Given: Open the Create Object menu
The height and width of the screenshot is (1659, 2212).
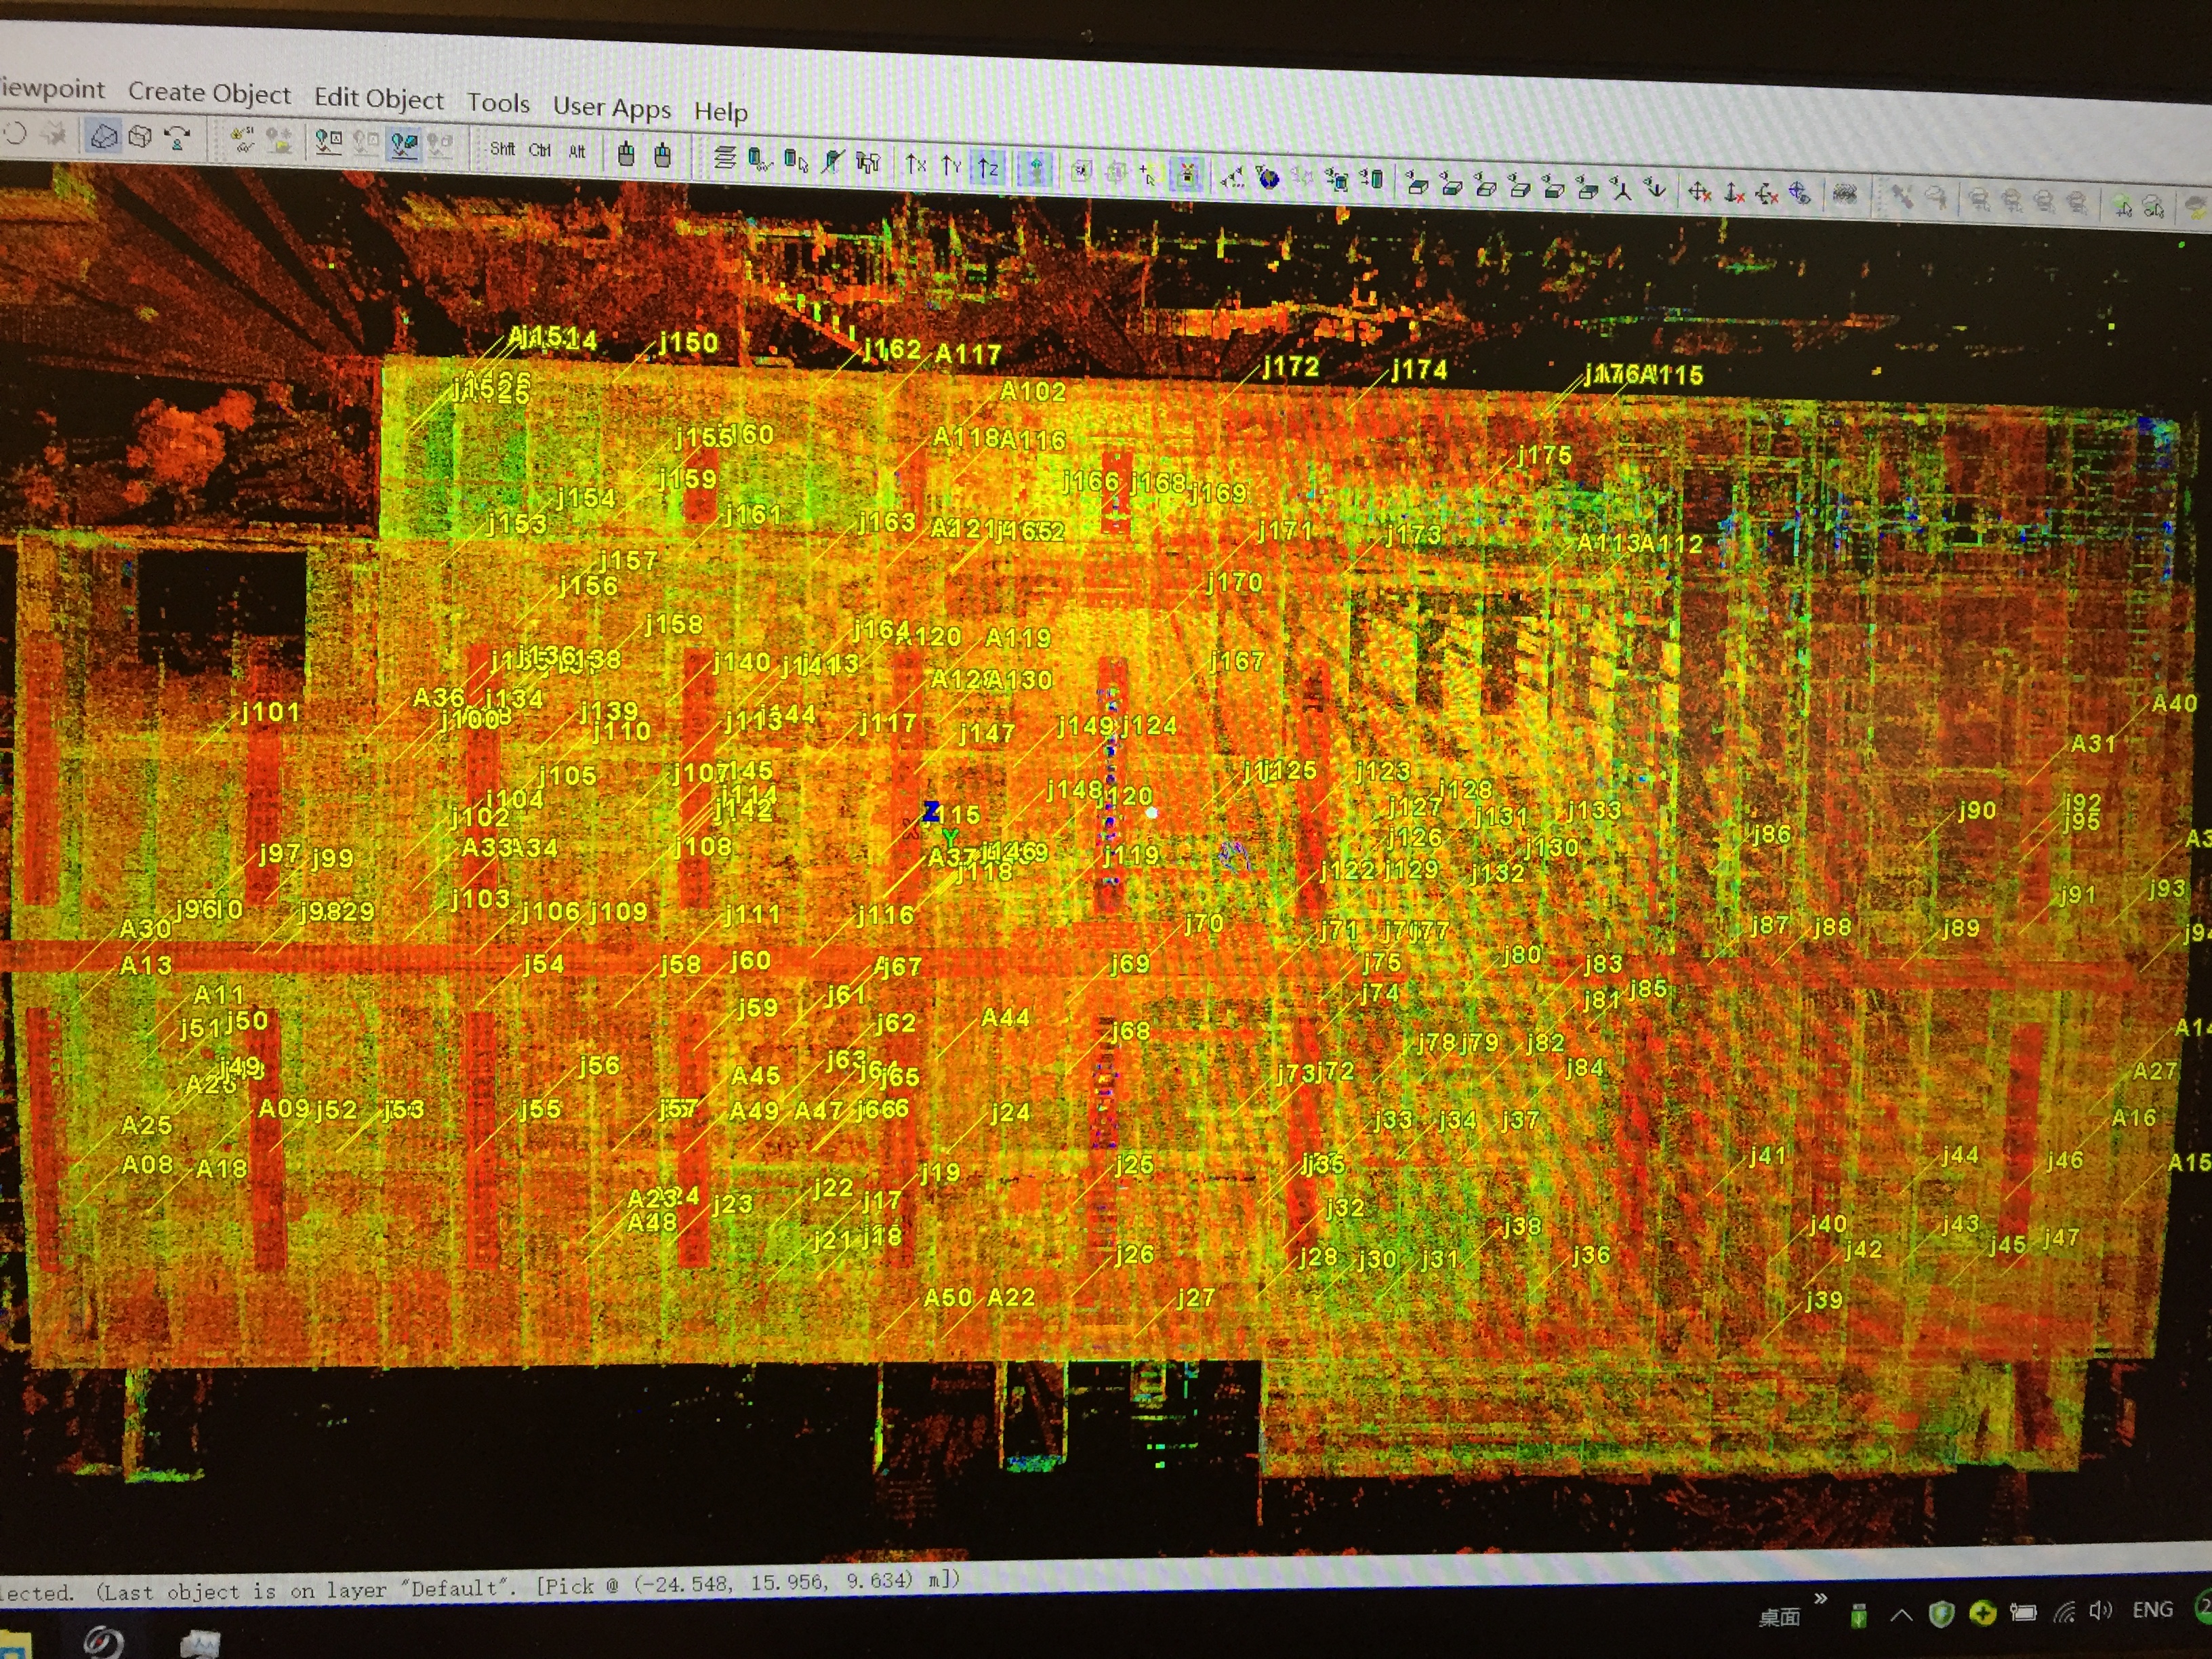Looking at the screenshot, I should tap(209, 93).
